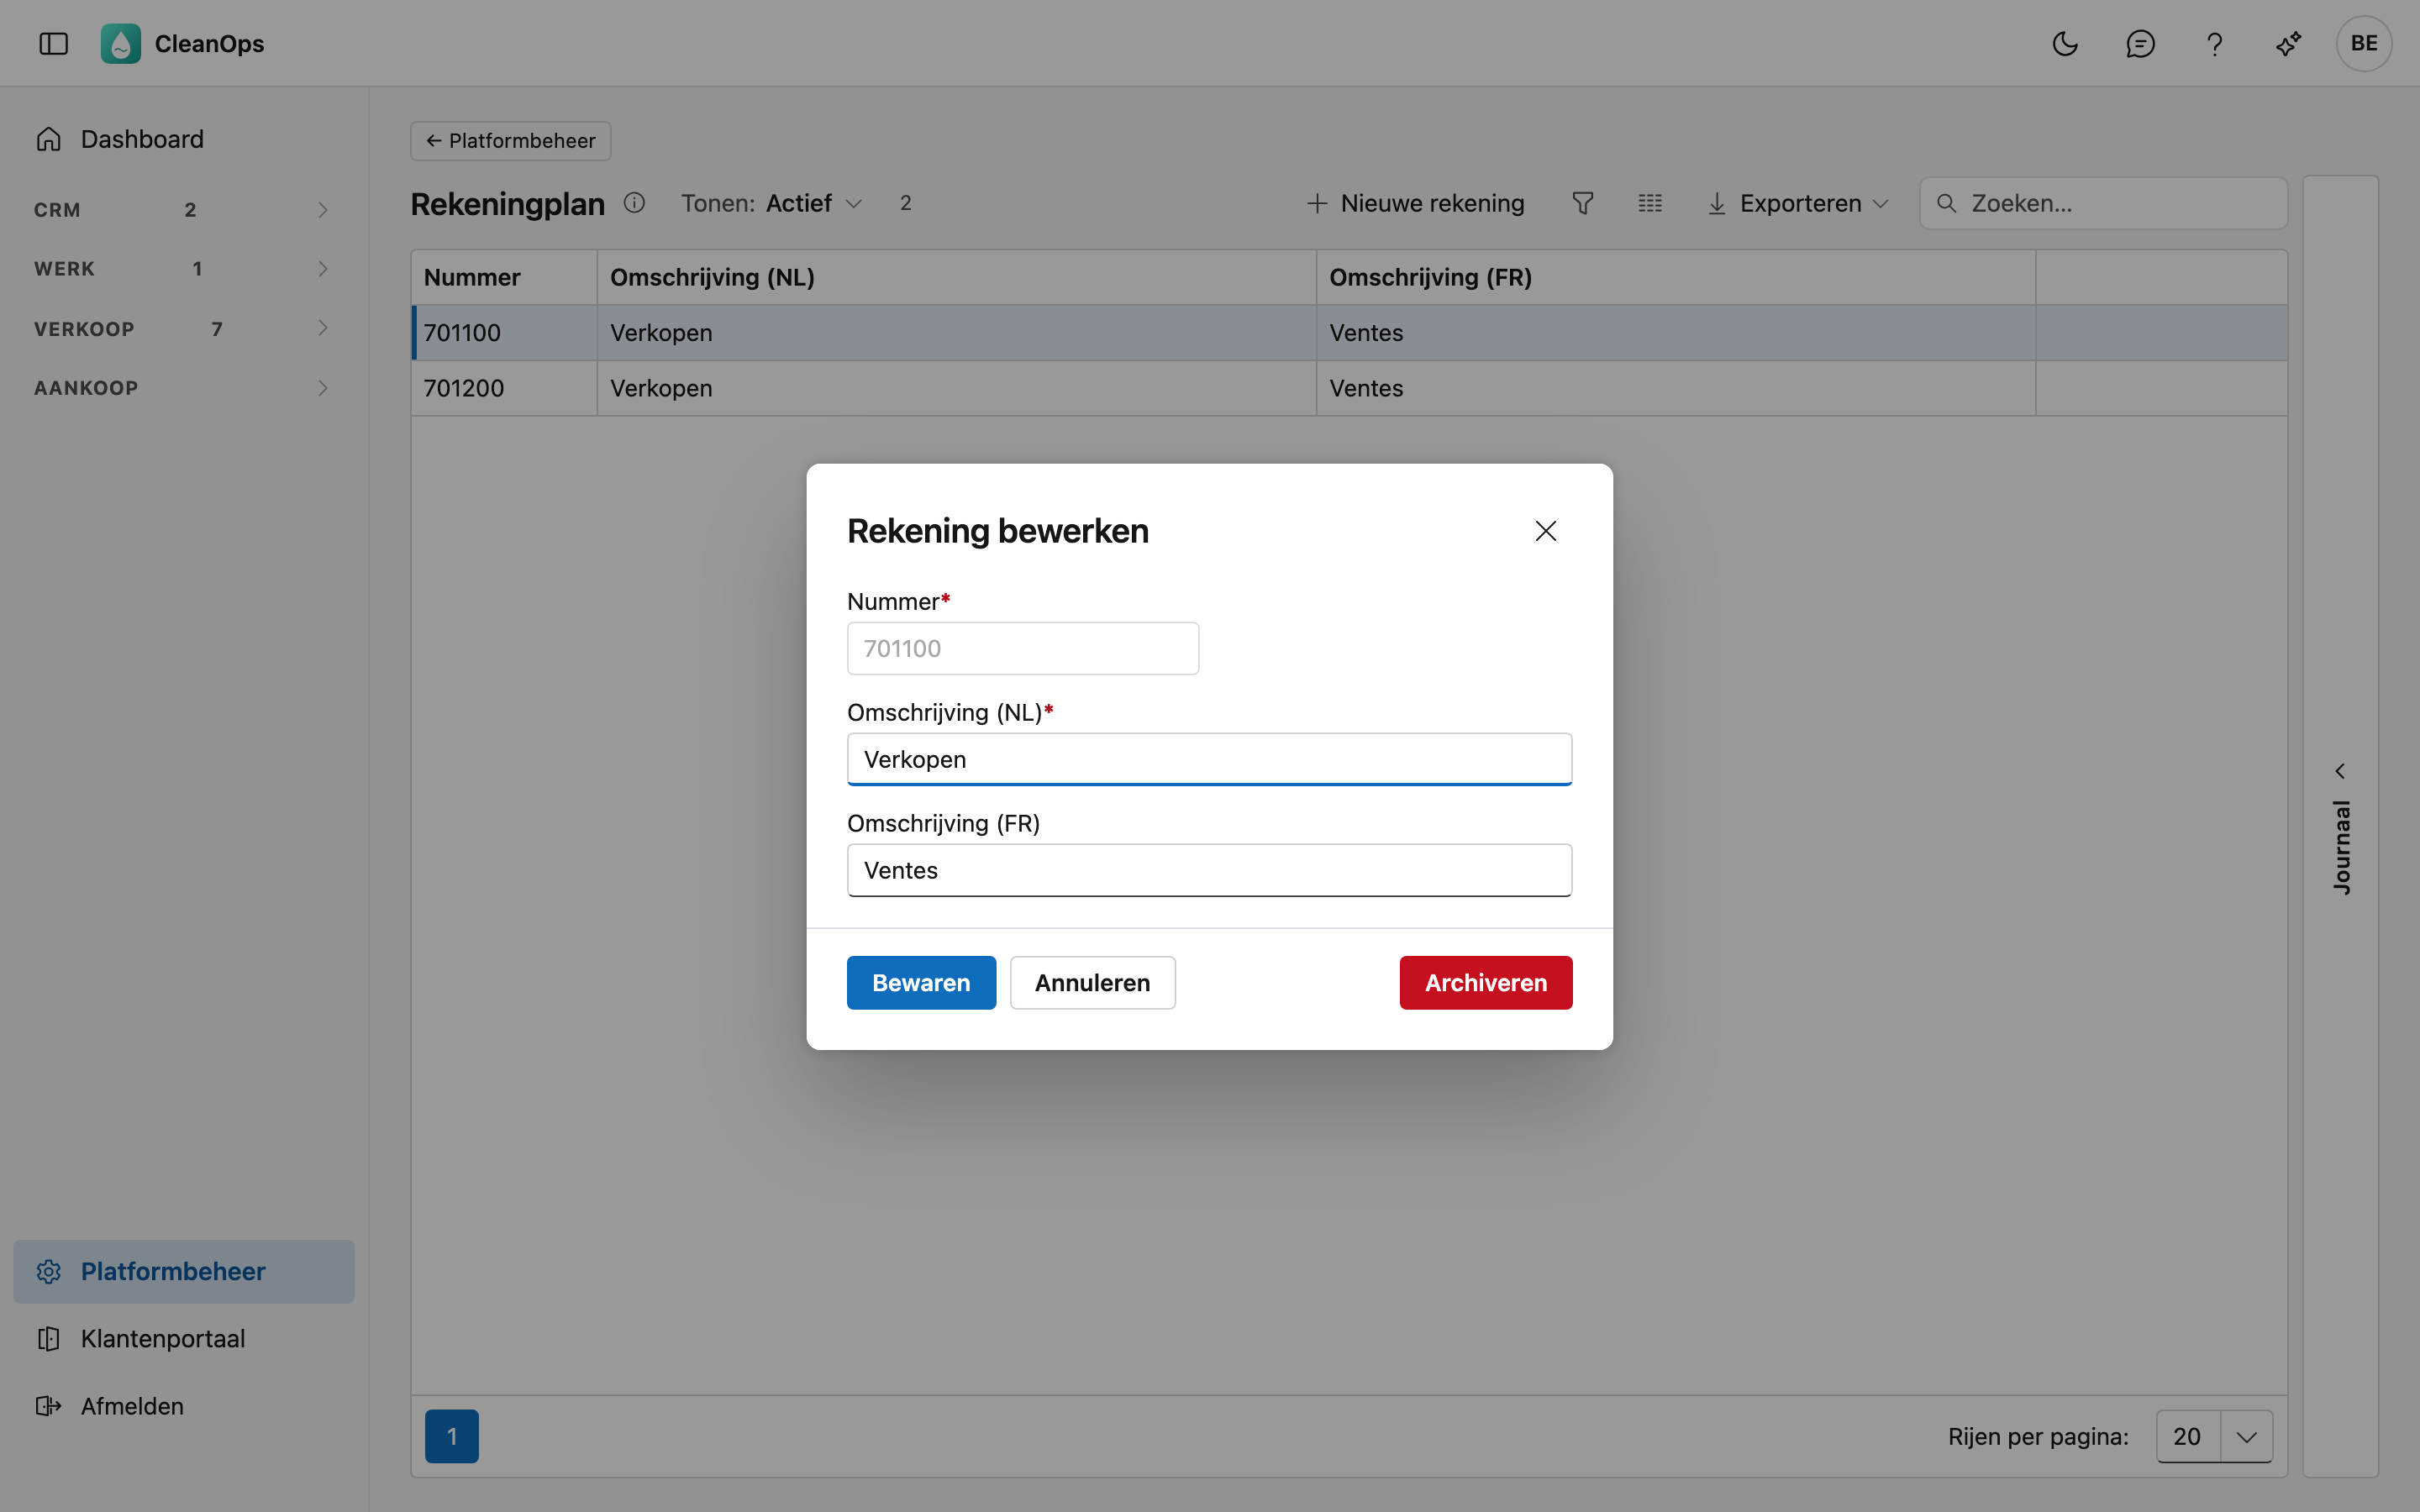Click the Nummer column header
The image size is (2420, 1512).
504,277
